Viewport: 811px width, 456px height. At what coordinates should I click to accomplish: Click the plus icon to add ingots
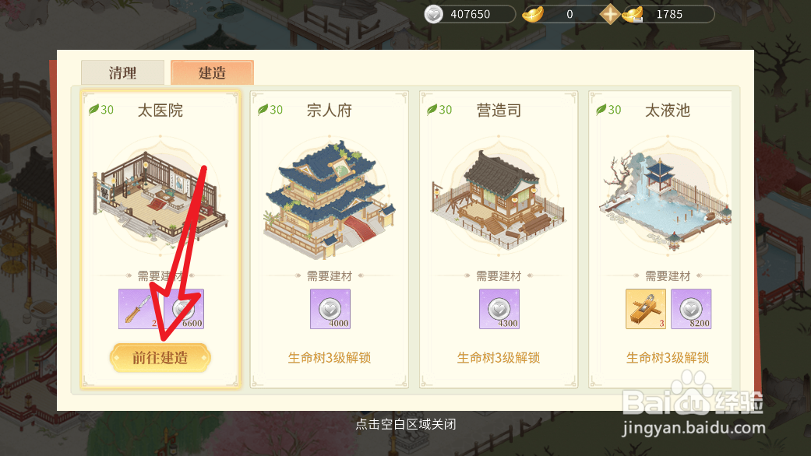pos(610,14)
